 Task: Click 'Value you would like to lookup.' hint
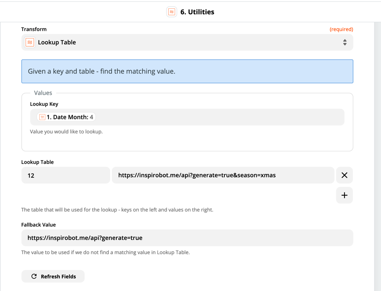pos(66,132)
